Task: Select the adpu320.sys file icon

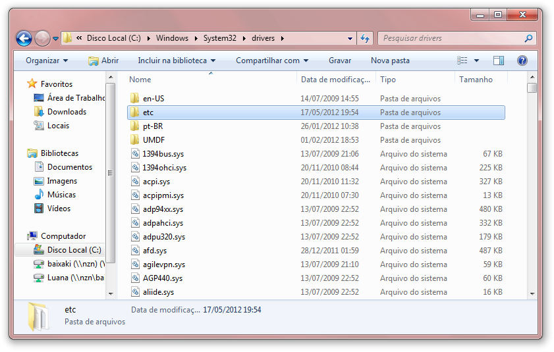Action: coord(135,236)
